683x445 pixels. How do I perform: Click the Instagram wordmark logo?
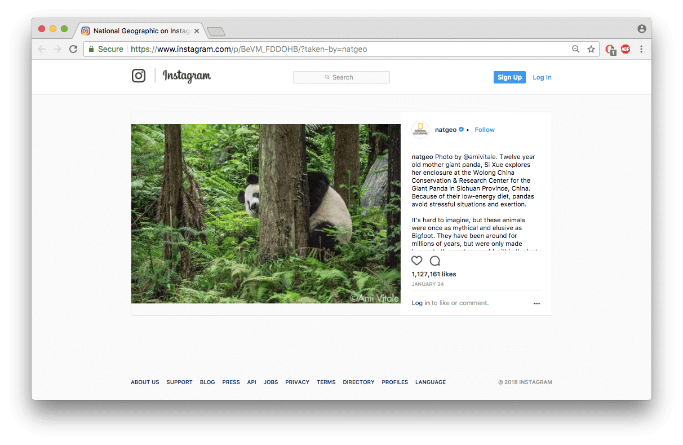[187, 76]
